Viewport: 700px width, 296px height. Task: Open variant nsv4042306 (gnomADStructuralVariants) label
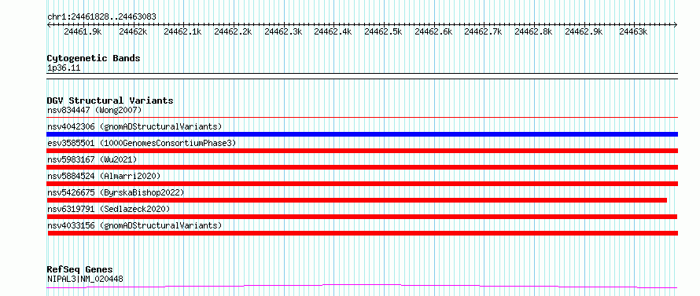(134, 126)
